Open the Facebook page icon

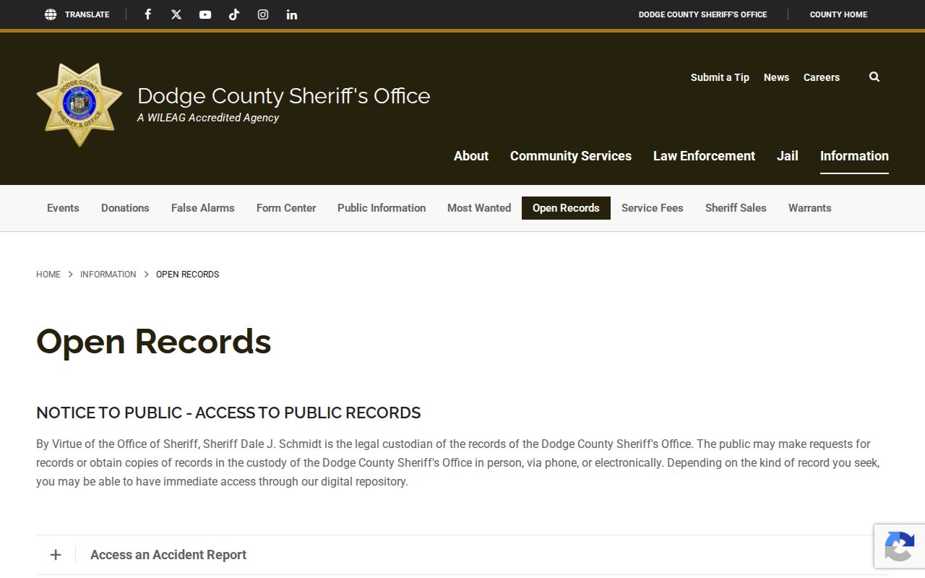tap(147, 14)
